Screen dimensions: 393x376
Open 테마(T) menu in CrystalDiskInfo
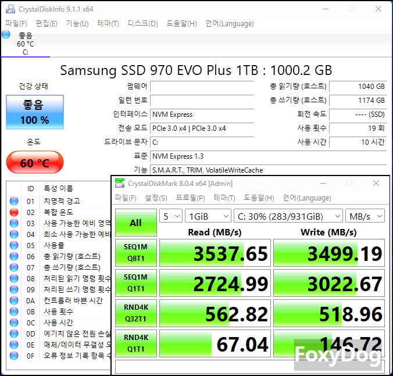pos(108,24)
